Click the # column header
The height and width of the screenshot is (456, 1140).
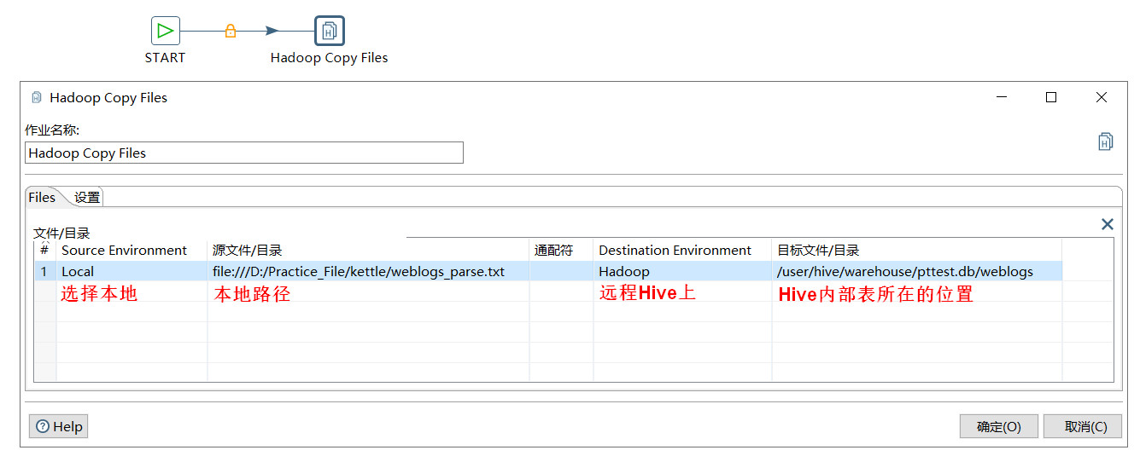[44, 251]
